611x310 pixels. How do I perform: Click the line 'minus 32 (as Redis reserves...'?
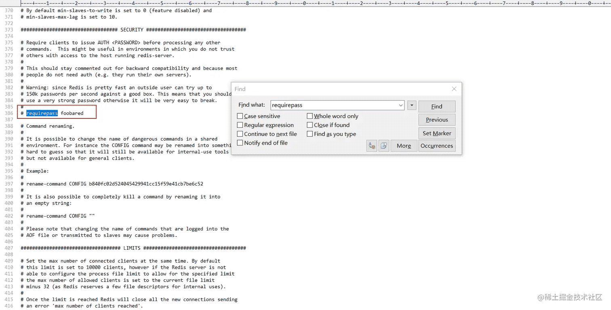pyautogui.click(x=123, y=287)
